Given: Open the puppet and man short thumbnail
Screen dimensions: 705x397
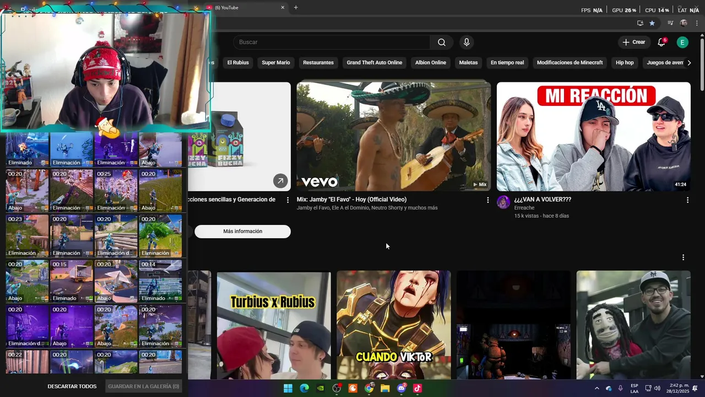Looking at the screenshot, I should coord(633,325).
